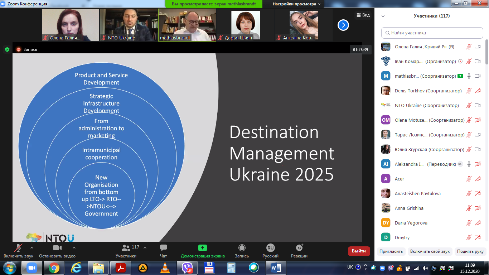Click the camera icon for Іван Комар organizer

477,61
